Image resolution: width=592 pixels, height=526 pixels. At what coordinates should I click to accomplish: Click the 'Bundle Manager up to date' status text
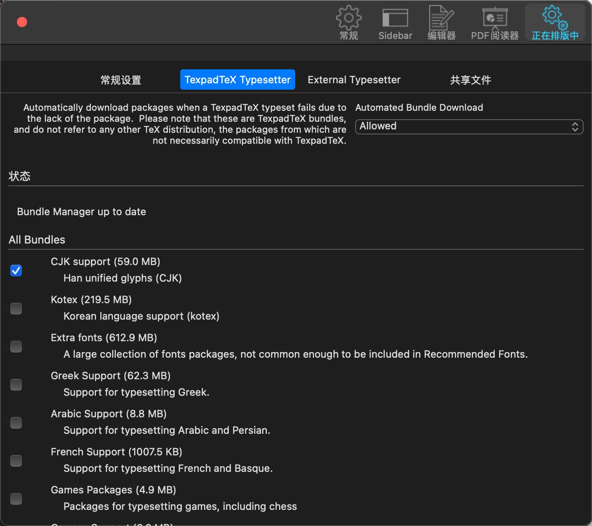[x=82, y=212]
